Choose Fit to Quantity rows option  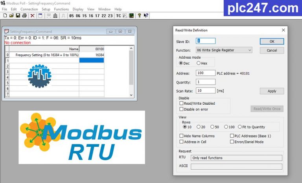(x=240, y=127)
